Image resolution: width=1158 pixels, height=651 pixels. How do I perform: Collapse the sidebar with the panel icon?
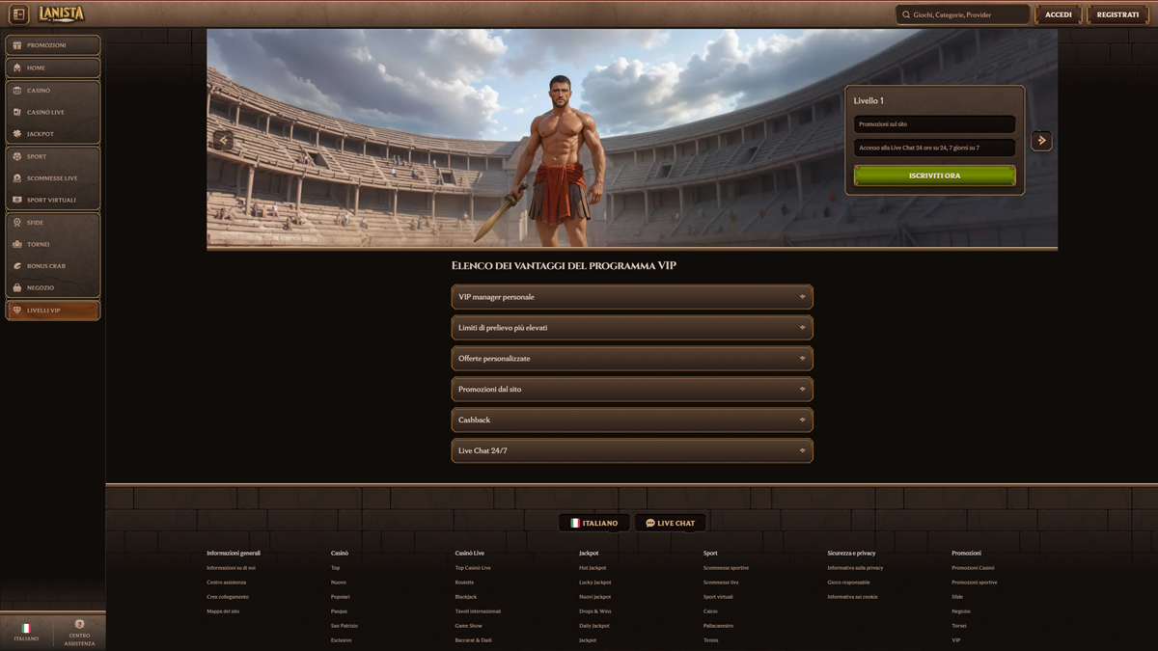[x=18, y=14]
